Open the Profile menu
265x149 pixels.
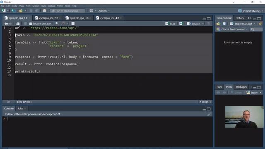[x=60, y=6]
